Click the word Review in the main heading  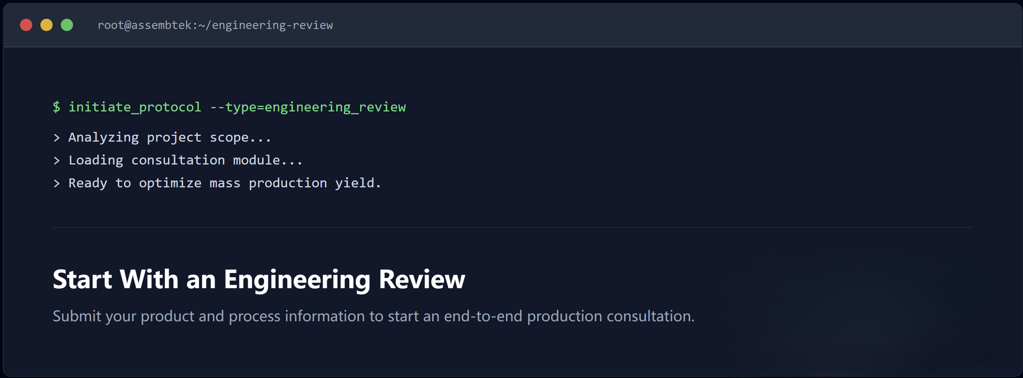click(422, 280)
